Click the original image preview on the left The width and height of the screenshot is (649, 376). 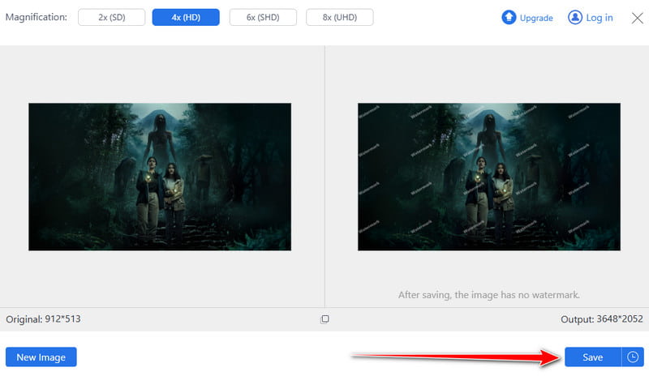click(160, 177)
